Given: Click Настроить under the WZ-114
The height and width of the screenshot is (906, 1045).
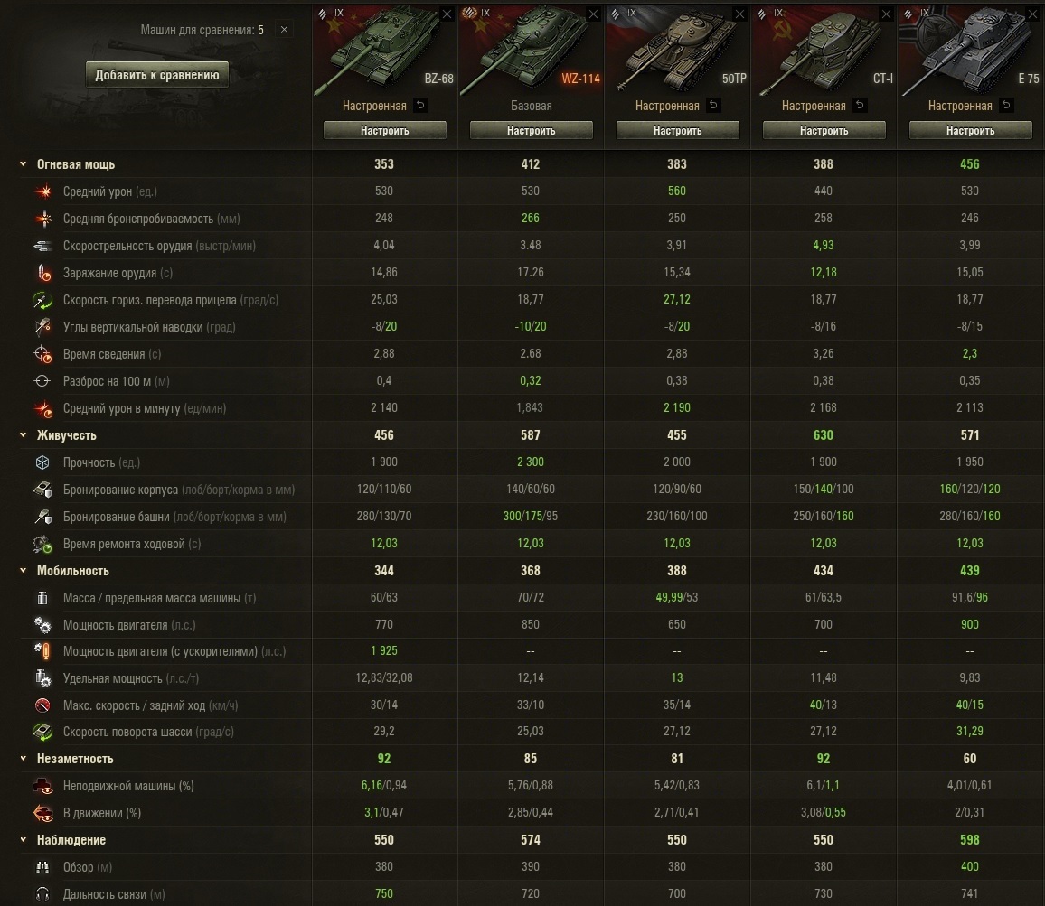Looking at the screenshot, I should coord(532,131).
